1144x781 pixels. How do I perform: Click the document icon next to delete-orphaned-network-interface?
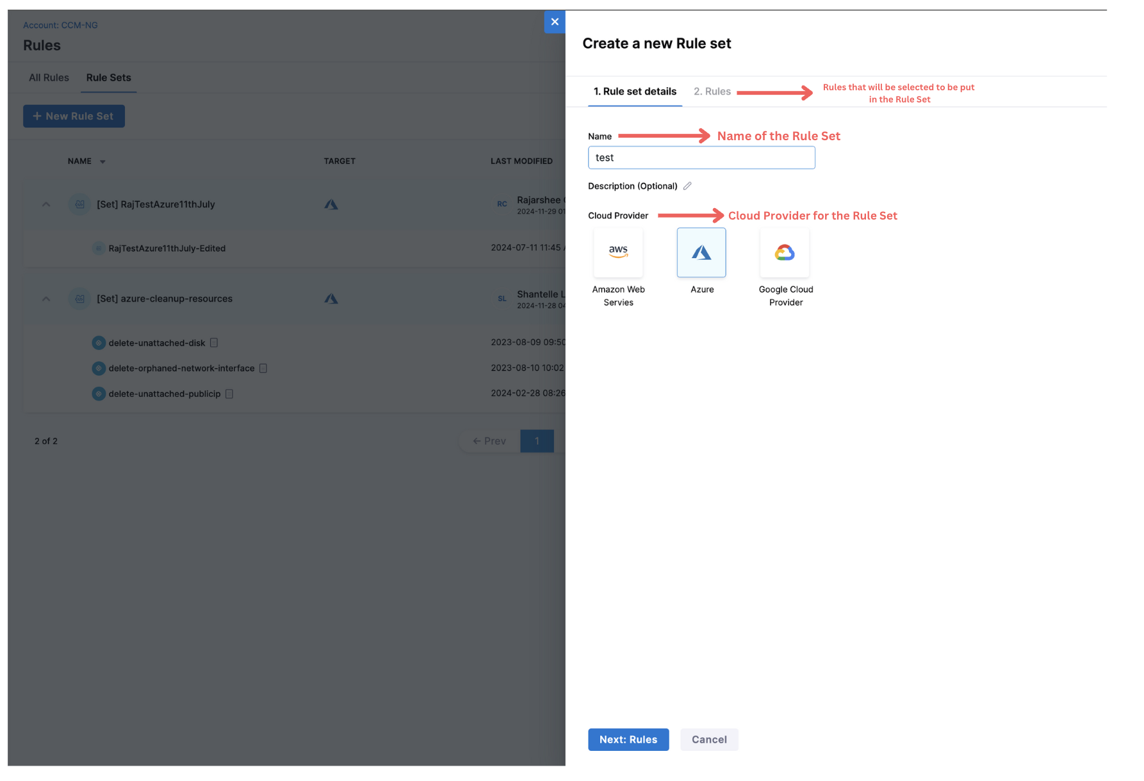(263, 368)
